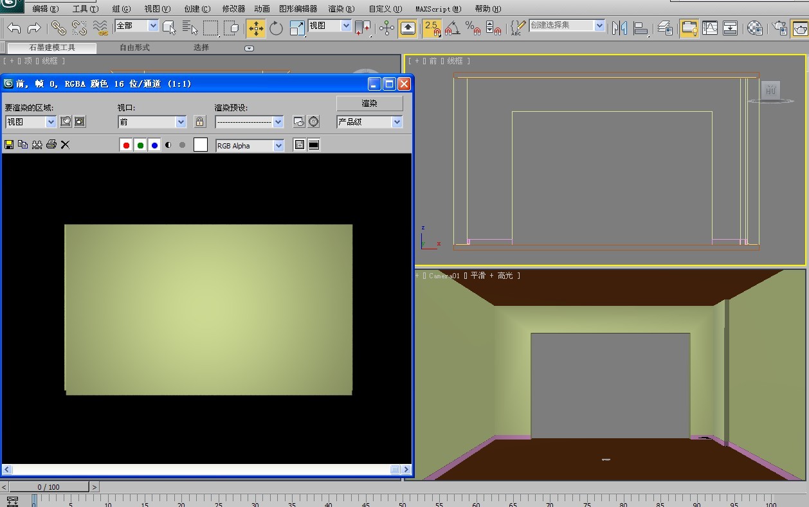This screenshot has height=507, width=809.
Task: Toggle window/crossing selection mode
Action: click(231, 28)
